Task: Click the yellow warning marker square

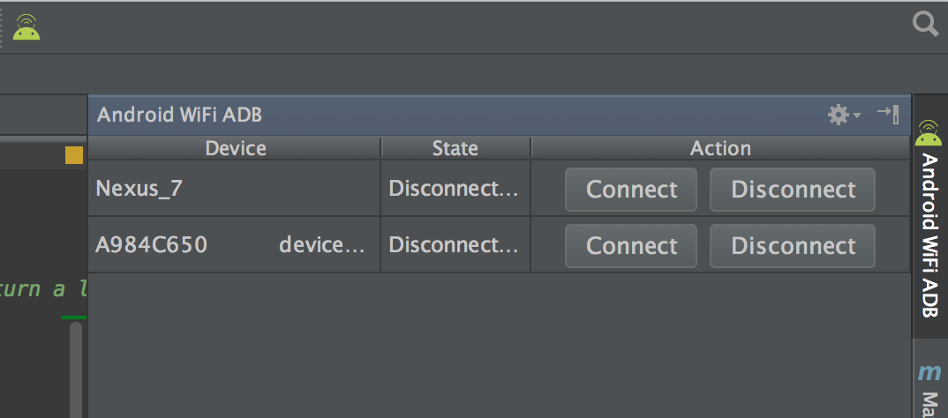Action: 74,155
